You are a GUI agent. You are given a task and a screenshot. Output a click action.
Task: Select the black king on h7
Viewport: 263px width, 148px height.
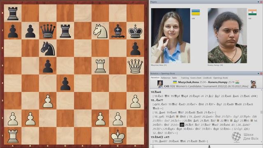pyautogui.click(x=135, y=31)
